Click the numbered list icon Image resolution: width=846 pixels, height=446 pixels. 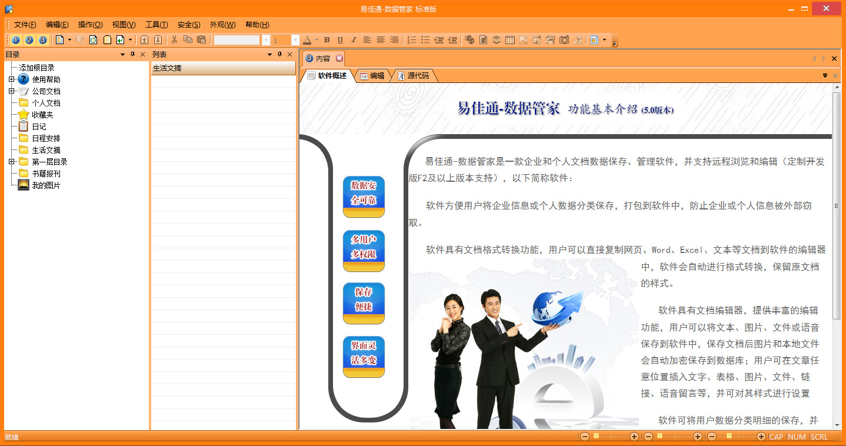click(412, 40)
